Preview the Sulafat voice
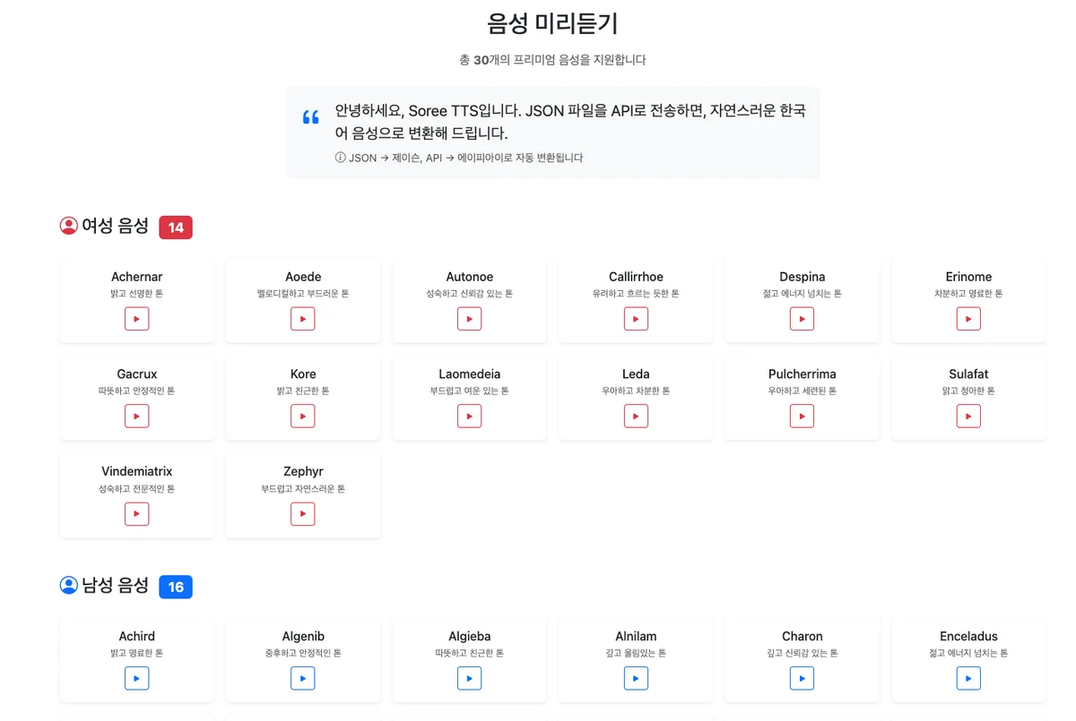The image size is (1076, 721). [x=968, y=416]
